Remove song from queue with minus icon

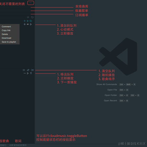click(x=25, y=73)
